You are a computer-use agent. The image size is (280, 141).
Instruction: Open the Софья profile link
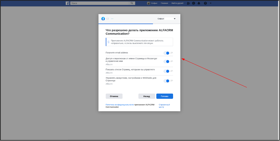[154, 3]
